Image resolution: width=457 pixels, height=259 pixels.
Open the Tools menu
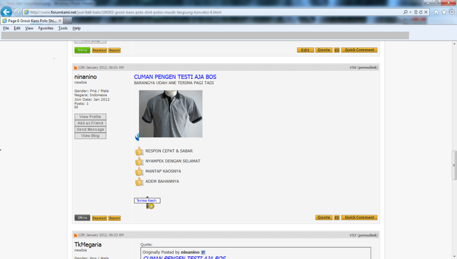63,28
